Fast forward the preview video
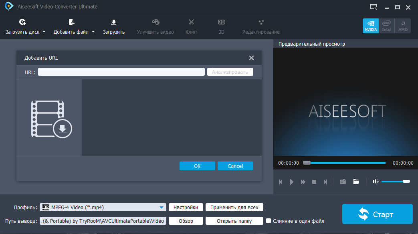This screenshot has height=234, width=418. click(303, 182)
